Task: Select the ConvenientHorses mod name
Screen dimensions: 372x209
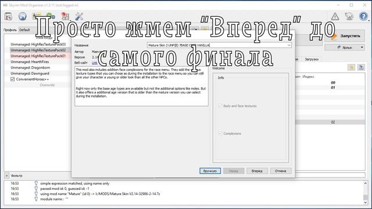Action: pyautogui.click(x=33, y=79)
